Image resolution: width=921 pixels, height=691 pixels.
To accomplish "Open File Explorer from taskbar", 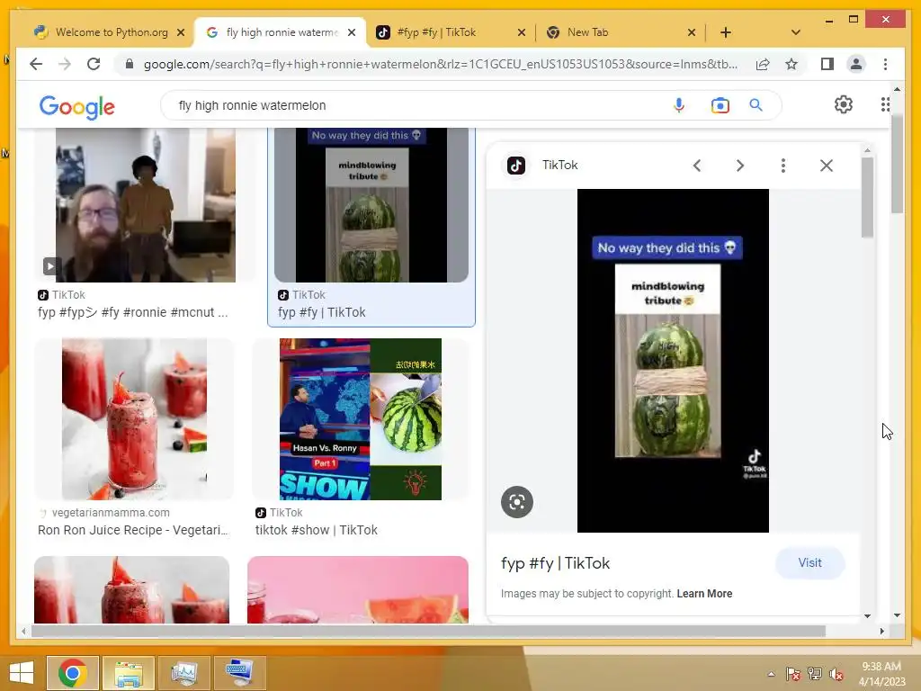I will click(x=129, y=673).
